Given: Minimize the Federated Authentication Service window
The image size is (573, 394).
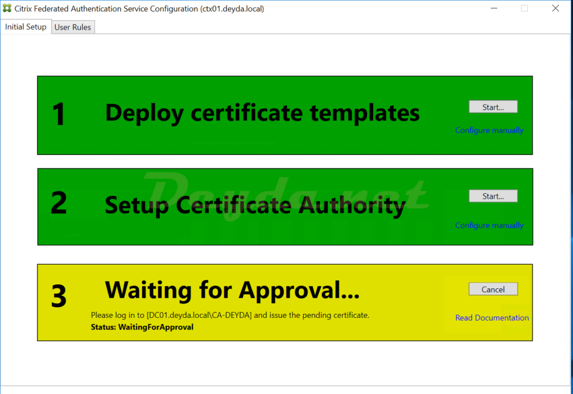Looking at the screenshot, I should click(x=494, y=8).
